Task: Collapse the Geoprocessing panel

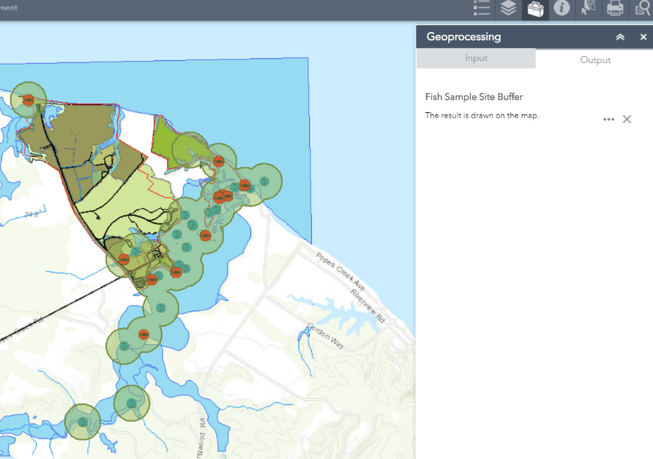Action: click(x=620, y=37)
